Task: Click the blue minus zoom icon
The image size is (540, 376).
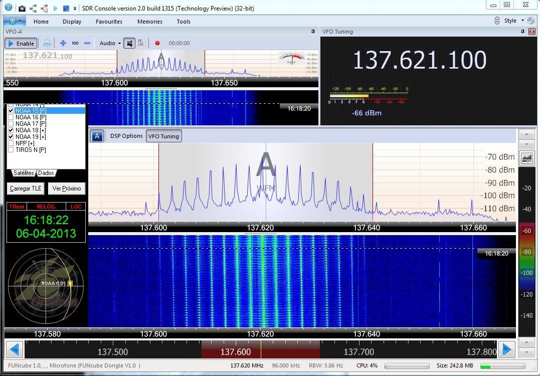Action: pyautogui.click(x=87, y=44)
